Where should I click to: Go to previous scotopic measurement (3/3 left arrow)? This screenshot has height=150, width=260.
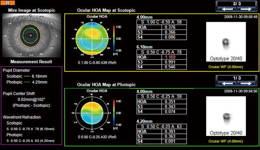coord(227,9)
